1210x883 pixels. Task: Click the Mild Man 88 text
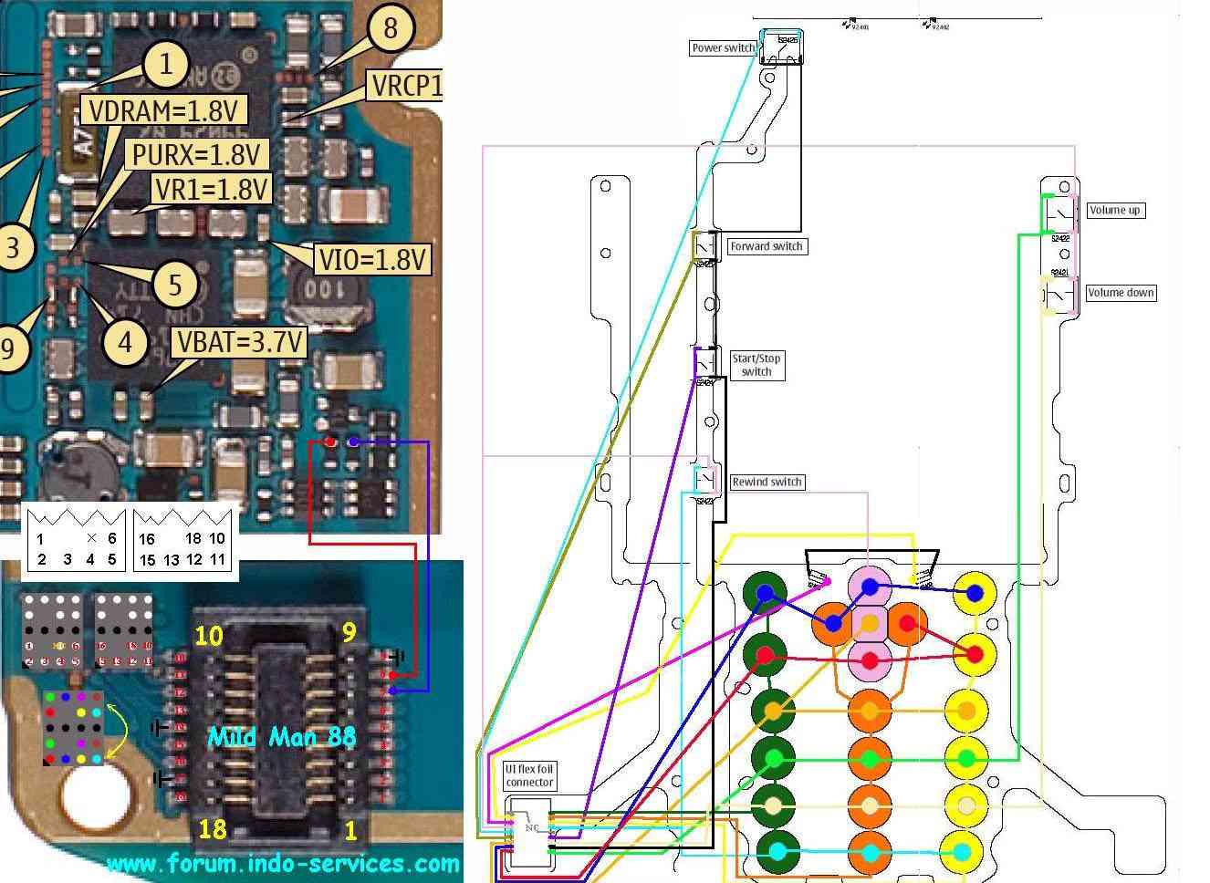[x=281, y=736]
